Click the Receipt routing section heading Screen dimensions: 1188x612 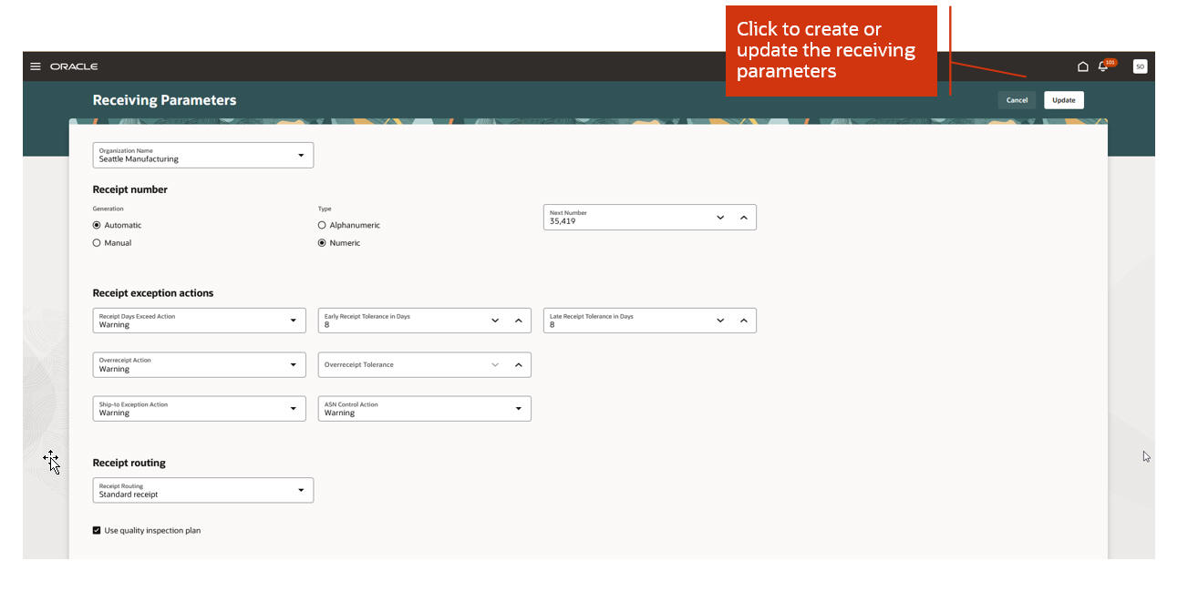point(129,463)
